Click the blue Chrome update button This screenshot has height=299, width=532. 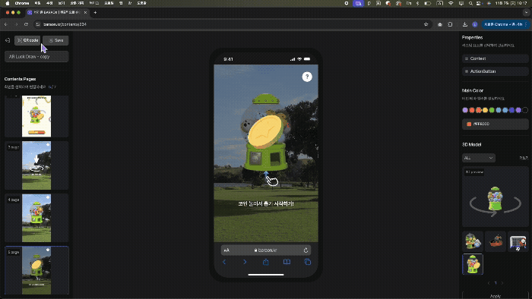click(x=505, y=24)
